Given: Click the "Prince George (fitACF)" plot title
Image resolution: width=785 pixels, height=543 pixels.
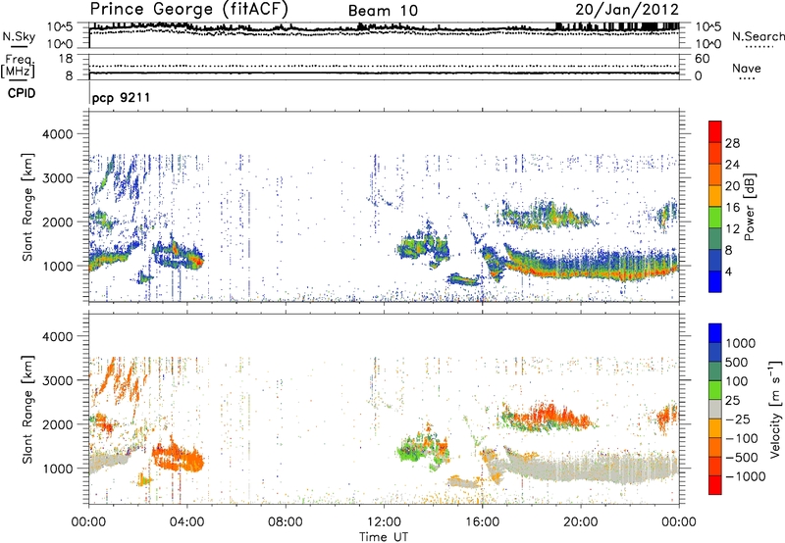Looking at the screenshot, I should click(x=189, y=10).
